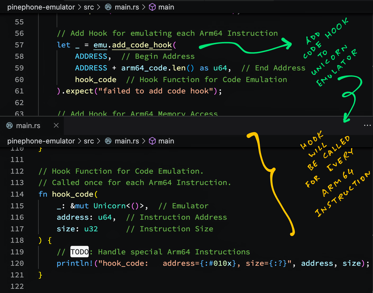
Task: Click line number 57 in the gutter
Action: click(x=19, y=45)
